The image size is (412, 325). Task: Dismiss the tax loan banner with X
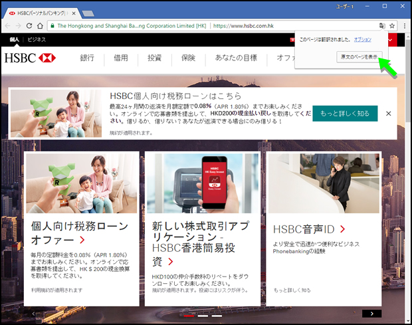click(x=388, y=114)
